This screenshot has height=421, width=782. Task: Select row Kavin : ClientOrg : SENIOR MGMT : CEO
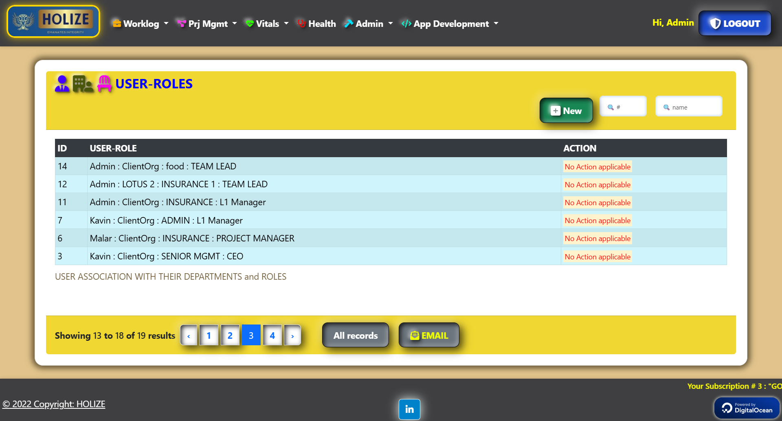pyautogui.click(x=391, y=256)
